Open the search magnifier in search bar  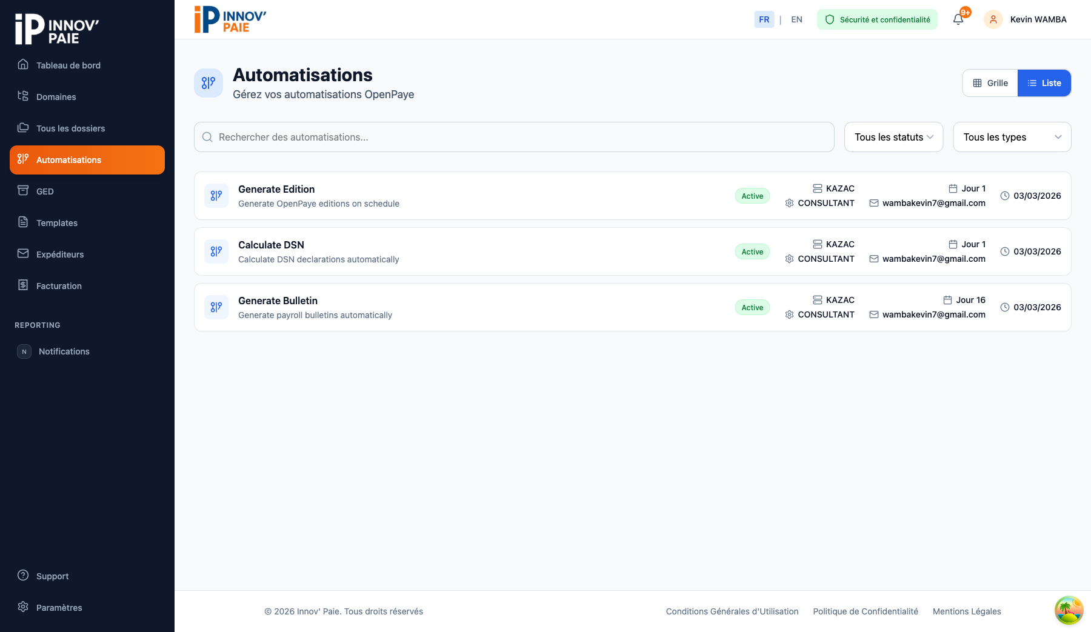point(208,137)
